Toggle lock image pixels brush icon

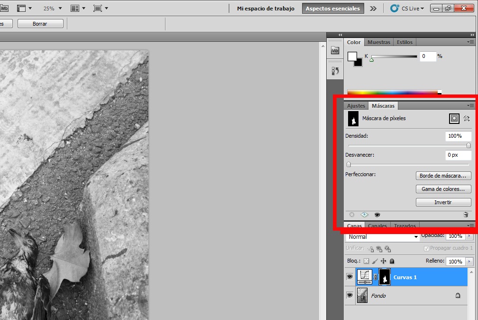point(375,261)
